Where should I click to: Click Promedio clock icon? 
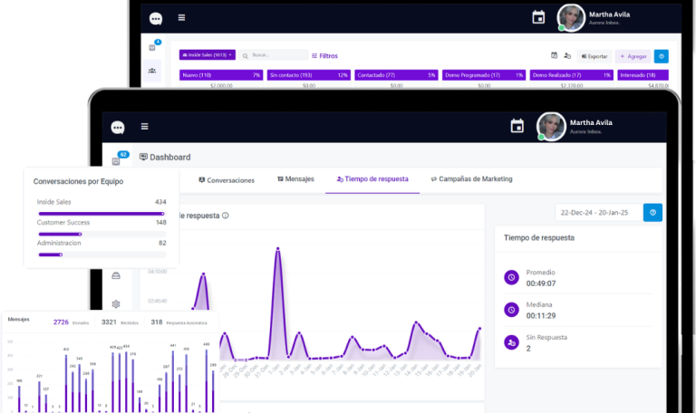click(511, 278)
